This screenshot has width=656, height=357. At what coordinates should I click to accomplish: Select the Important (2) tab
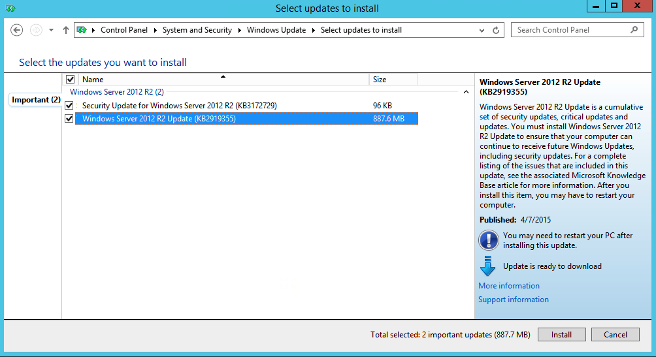35,100
